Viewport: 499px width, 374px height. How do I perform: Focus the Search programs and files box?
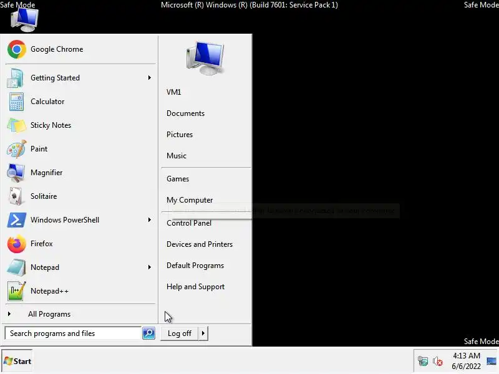pos(73,333)
